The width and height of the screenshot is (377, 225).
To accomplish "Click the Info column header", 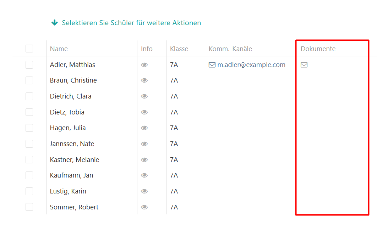I will point(147,49).
